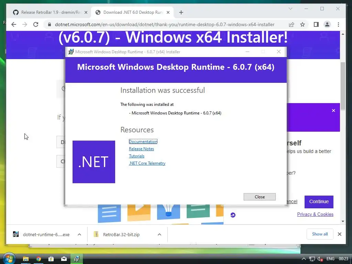The height and width of the screenshot is (264, 352).
Task: View site information lock icon
Action: click(49, 24)
